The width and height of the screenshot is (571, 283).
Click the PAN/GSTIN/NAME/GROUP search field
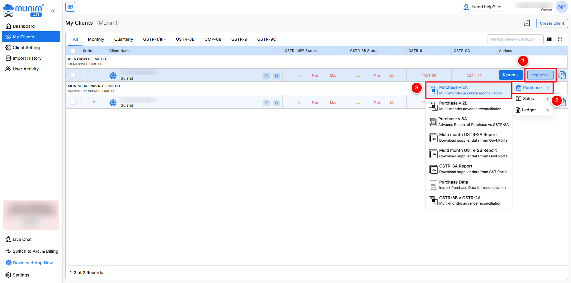(x=515, y=39)
